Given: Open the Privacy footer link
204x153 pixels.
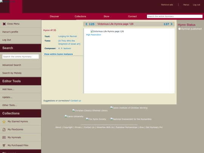Looking at the screenshot, I should [x=78, y=127].
